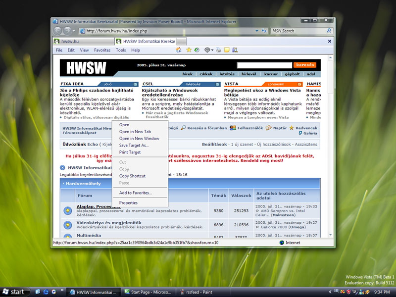Open the Favorites menu

point(102,50)
